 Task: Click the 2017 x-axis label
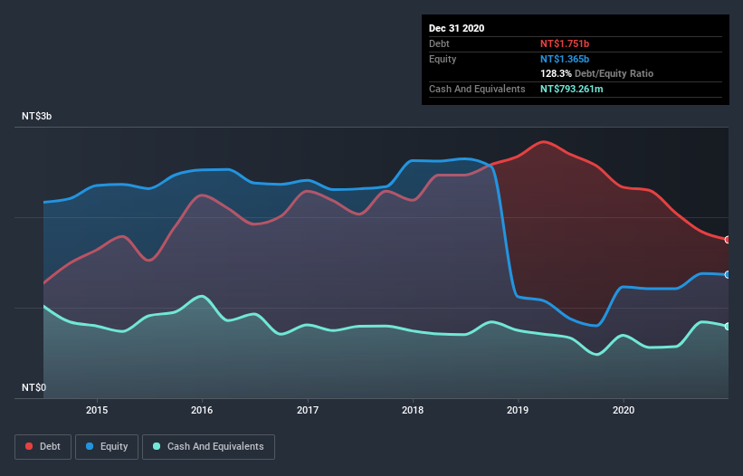(x=308, y=410)
